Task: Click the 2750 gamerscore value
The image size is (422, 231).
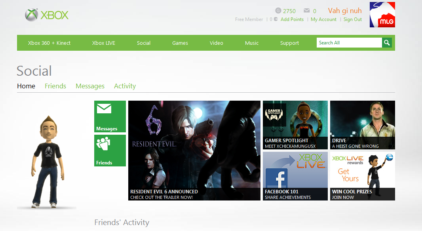Action: coord(289,11)
